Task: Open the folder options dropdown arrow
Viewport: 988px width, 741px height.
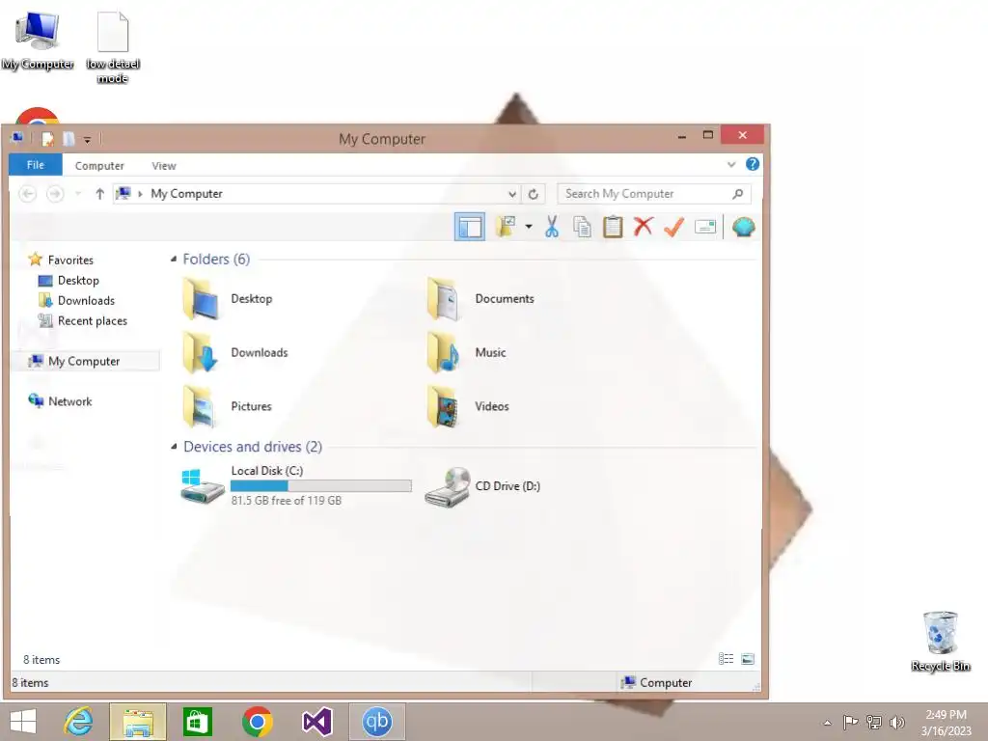Action: [529, 227]
